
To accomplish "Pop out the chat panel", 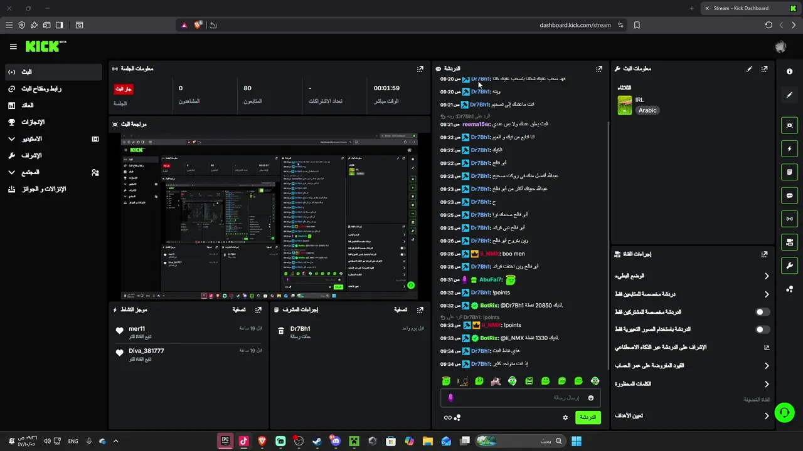I will [599, 69].
